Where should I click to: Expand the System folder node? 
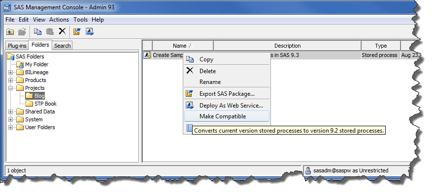click(10, 119)
